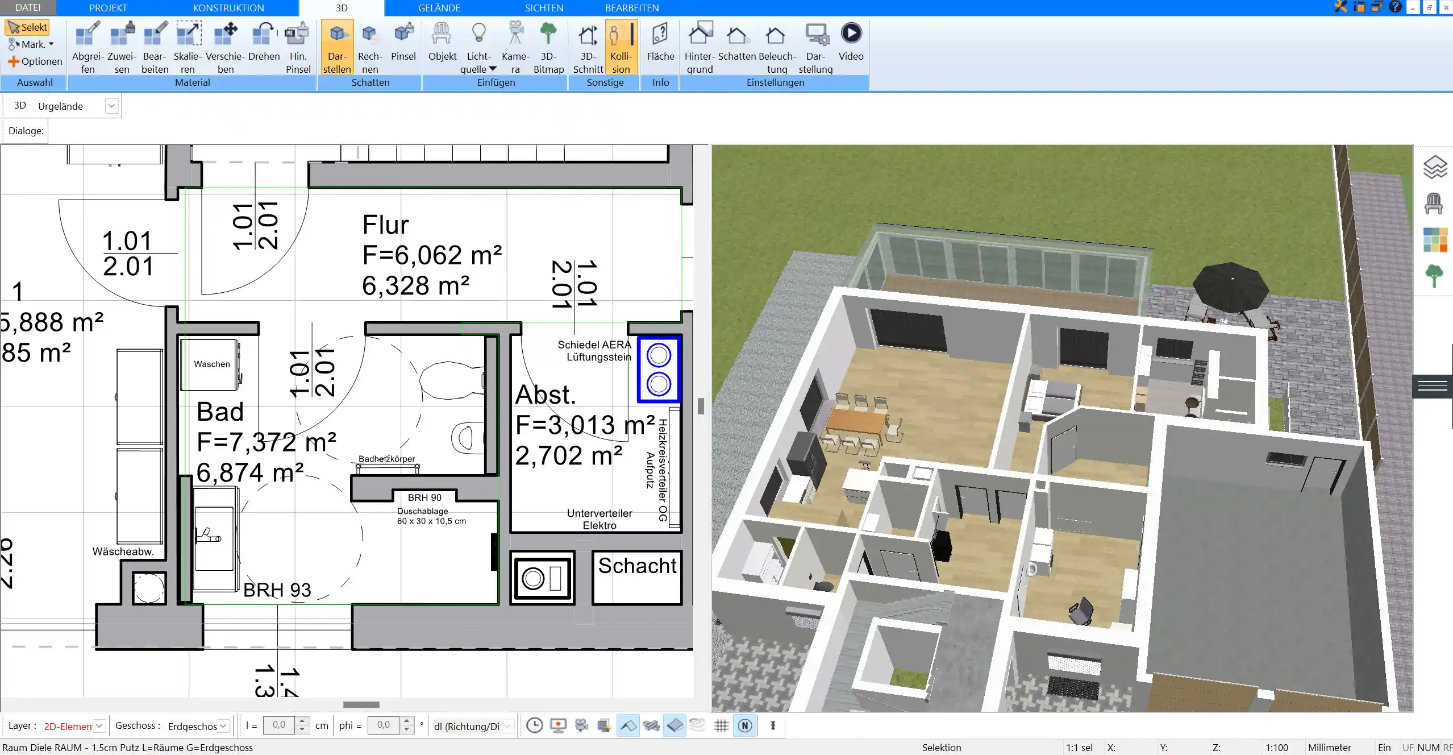The image size is (1453, 755).
Task: Open the Geschoss dropdown Erdgeschoss
Action: (x=223, y=725)
